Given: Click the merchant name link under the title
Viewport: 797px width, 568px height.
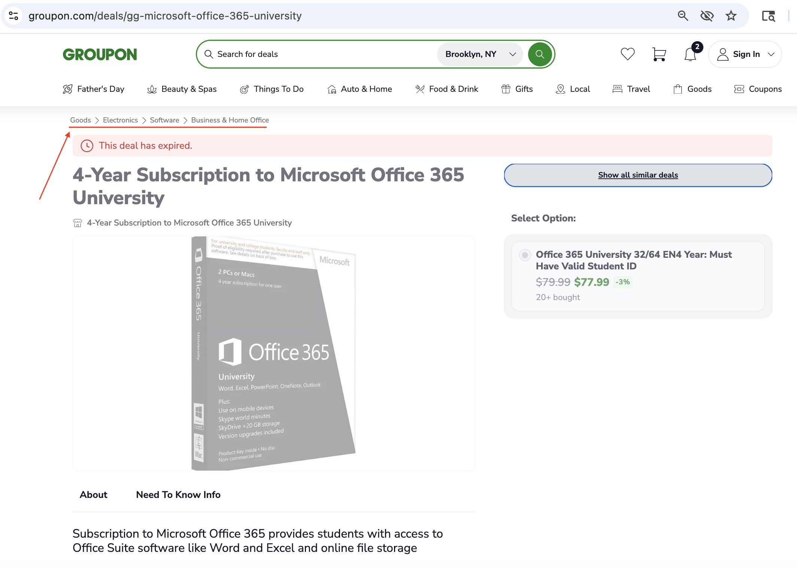Looking at the screenshot, I should 189,223.
